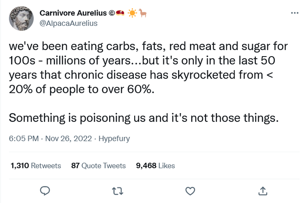Show the 87 Quote Tweets
This screenshot has height=203, width=307.
[x=98, y=166]
